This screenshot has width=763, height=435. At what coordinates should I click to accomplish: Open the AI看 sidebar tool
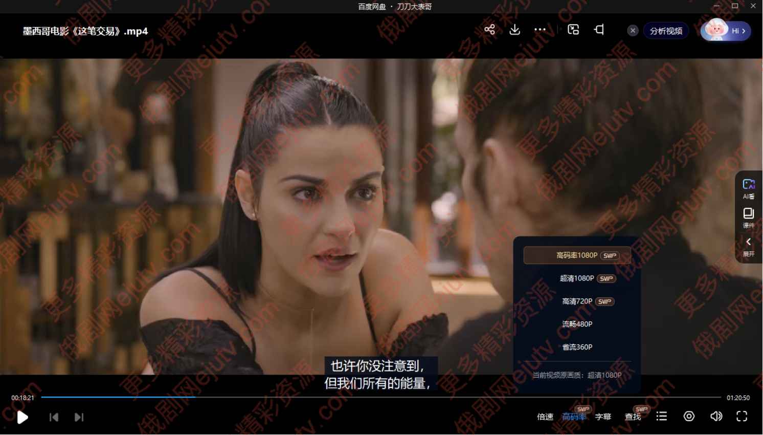click(x=749, y=189)
